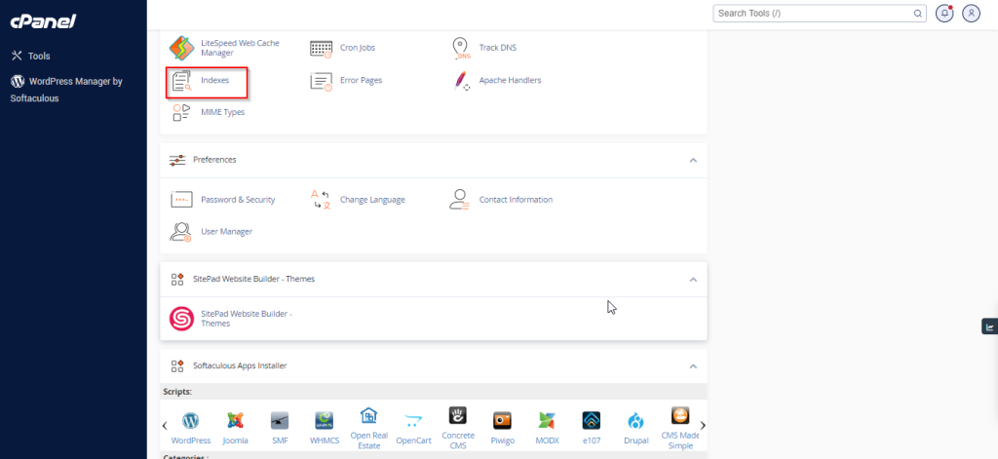Open the Contact Information icon
The width and height of the screenshot is (998, 459).
(460, 200)
